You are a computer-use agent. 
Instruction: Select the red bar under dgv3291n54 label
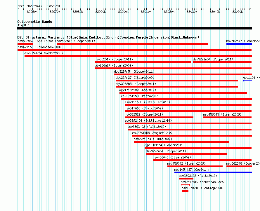click(x=222, y=62)
